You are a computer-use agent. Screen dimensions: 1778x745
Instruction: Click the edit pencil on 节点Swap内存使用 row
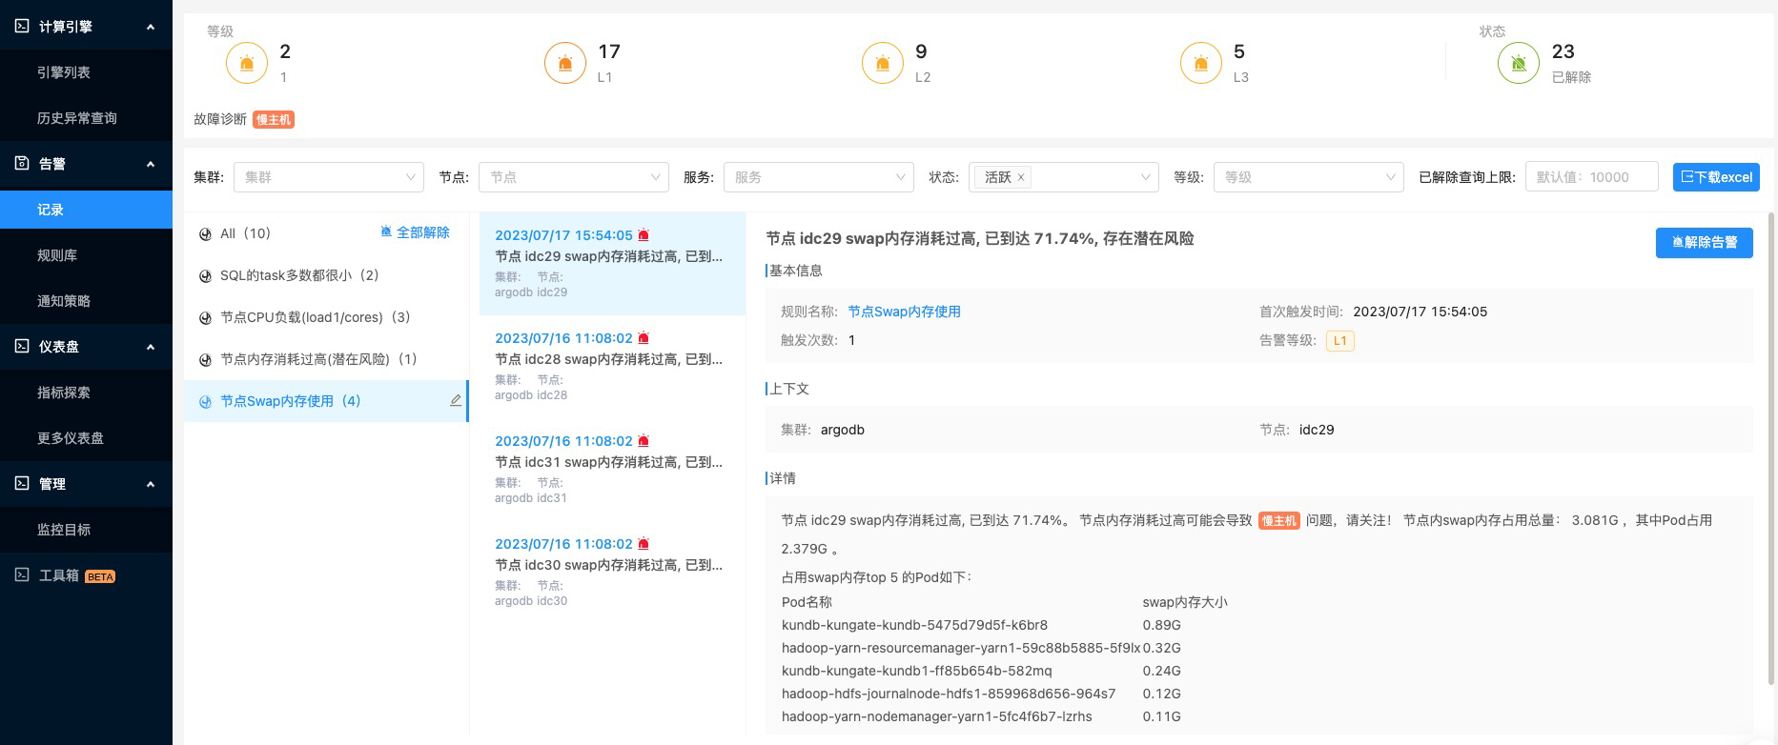click(456, 401)
